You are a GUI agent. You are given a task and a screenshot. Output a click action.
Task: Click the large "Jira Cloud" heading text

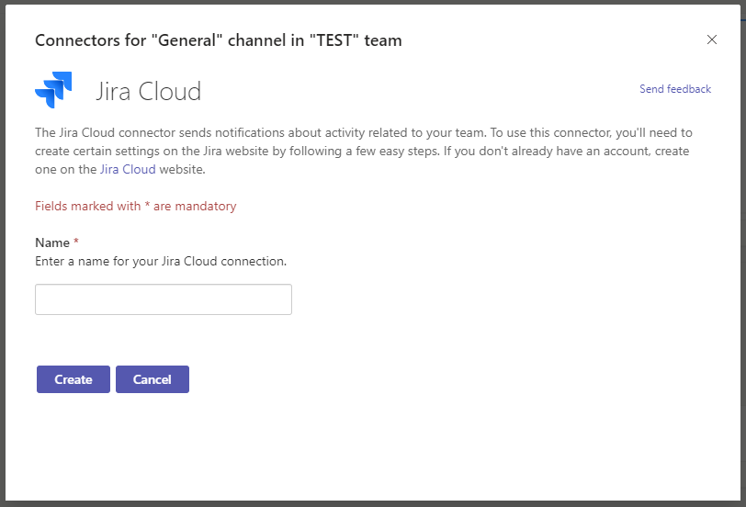149,91
